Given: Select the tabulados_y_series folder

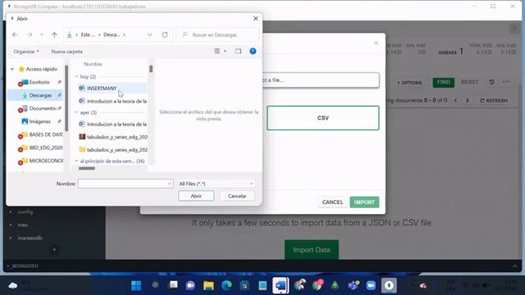Looking at the screenshot, I should coord(112,149).
